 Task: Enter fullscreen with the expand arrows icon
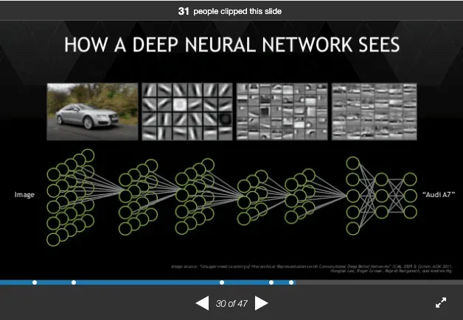tap(441, 302)
